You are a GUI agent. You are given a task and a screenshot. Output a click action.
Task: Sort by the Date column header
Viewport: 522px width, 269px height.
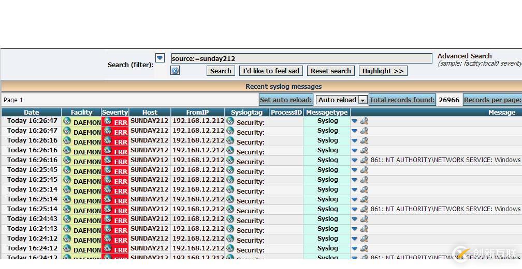coord(31,112)
